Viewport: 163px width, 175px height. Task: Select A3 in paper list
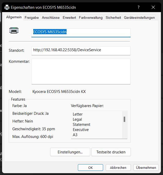point(75,135)
